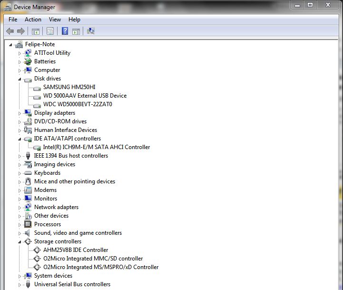Select the System devices label
This screenshot has width=343, height=290.
tap(53, 276)
